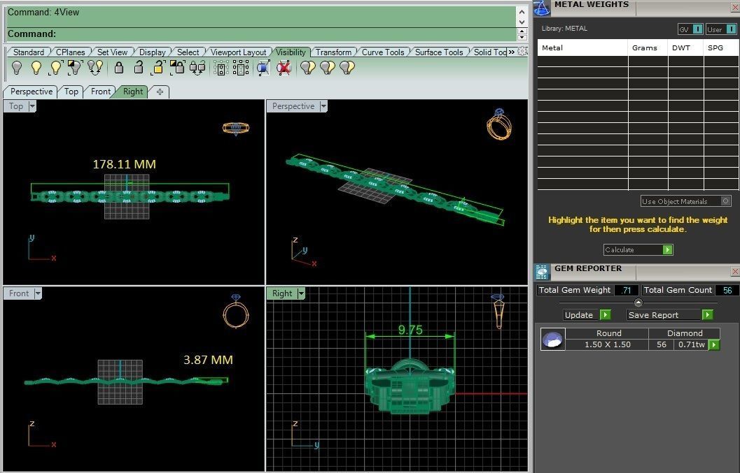The height and width of the screenshot is (473, 740).
Task: Click double-bulb icon adjacent to red X
Action: click(308, 68)
